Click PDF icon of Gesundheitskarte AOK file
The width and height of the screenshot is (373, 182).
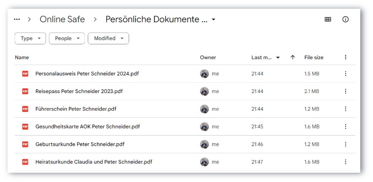[25, 127]
